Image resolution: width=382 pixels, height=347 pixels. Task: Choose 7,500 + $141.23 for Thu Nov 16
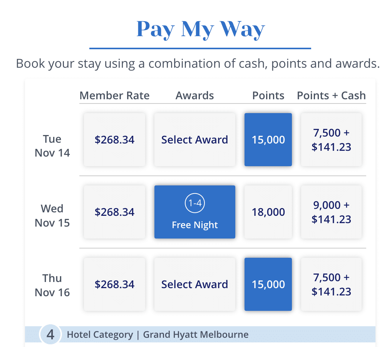point(331,284)
